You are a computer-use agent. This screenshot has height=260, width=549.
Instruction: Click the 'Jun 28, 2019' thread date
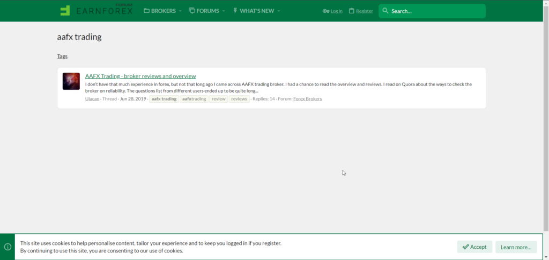133,99
